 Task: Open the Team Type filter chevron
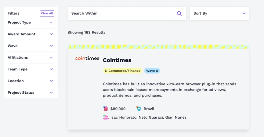(51, 69)
